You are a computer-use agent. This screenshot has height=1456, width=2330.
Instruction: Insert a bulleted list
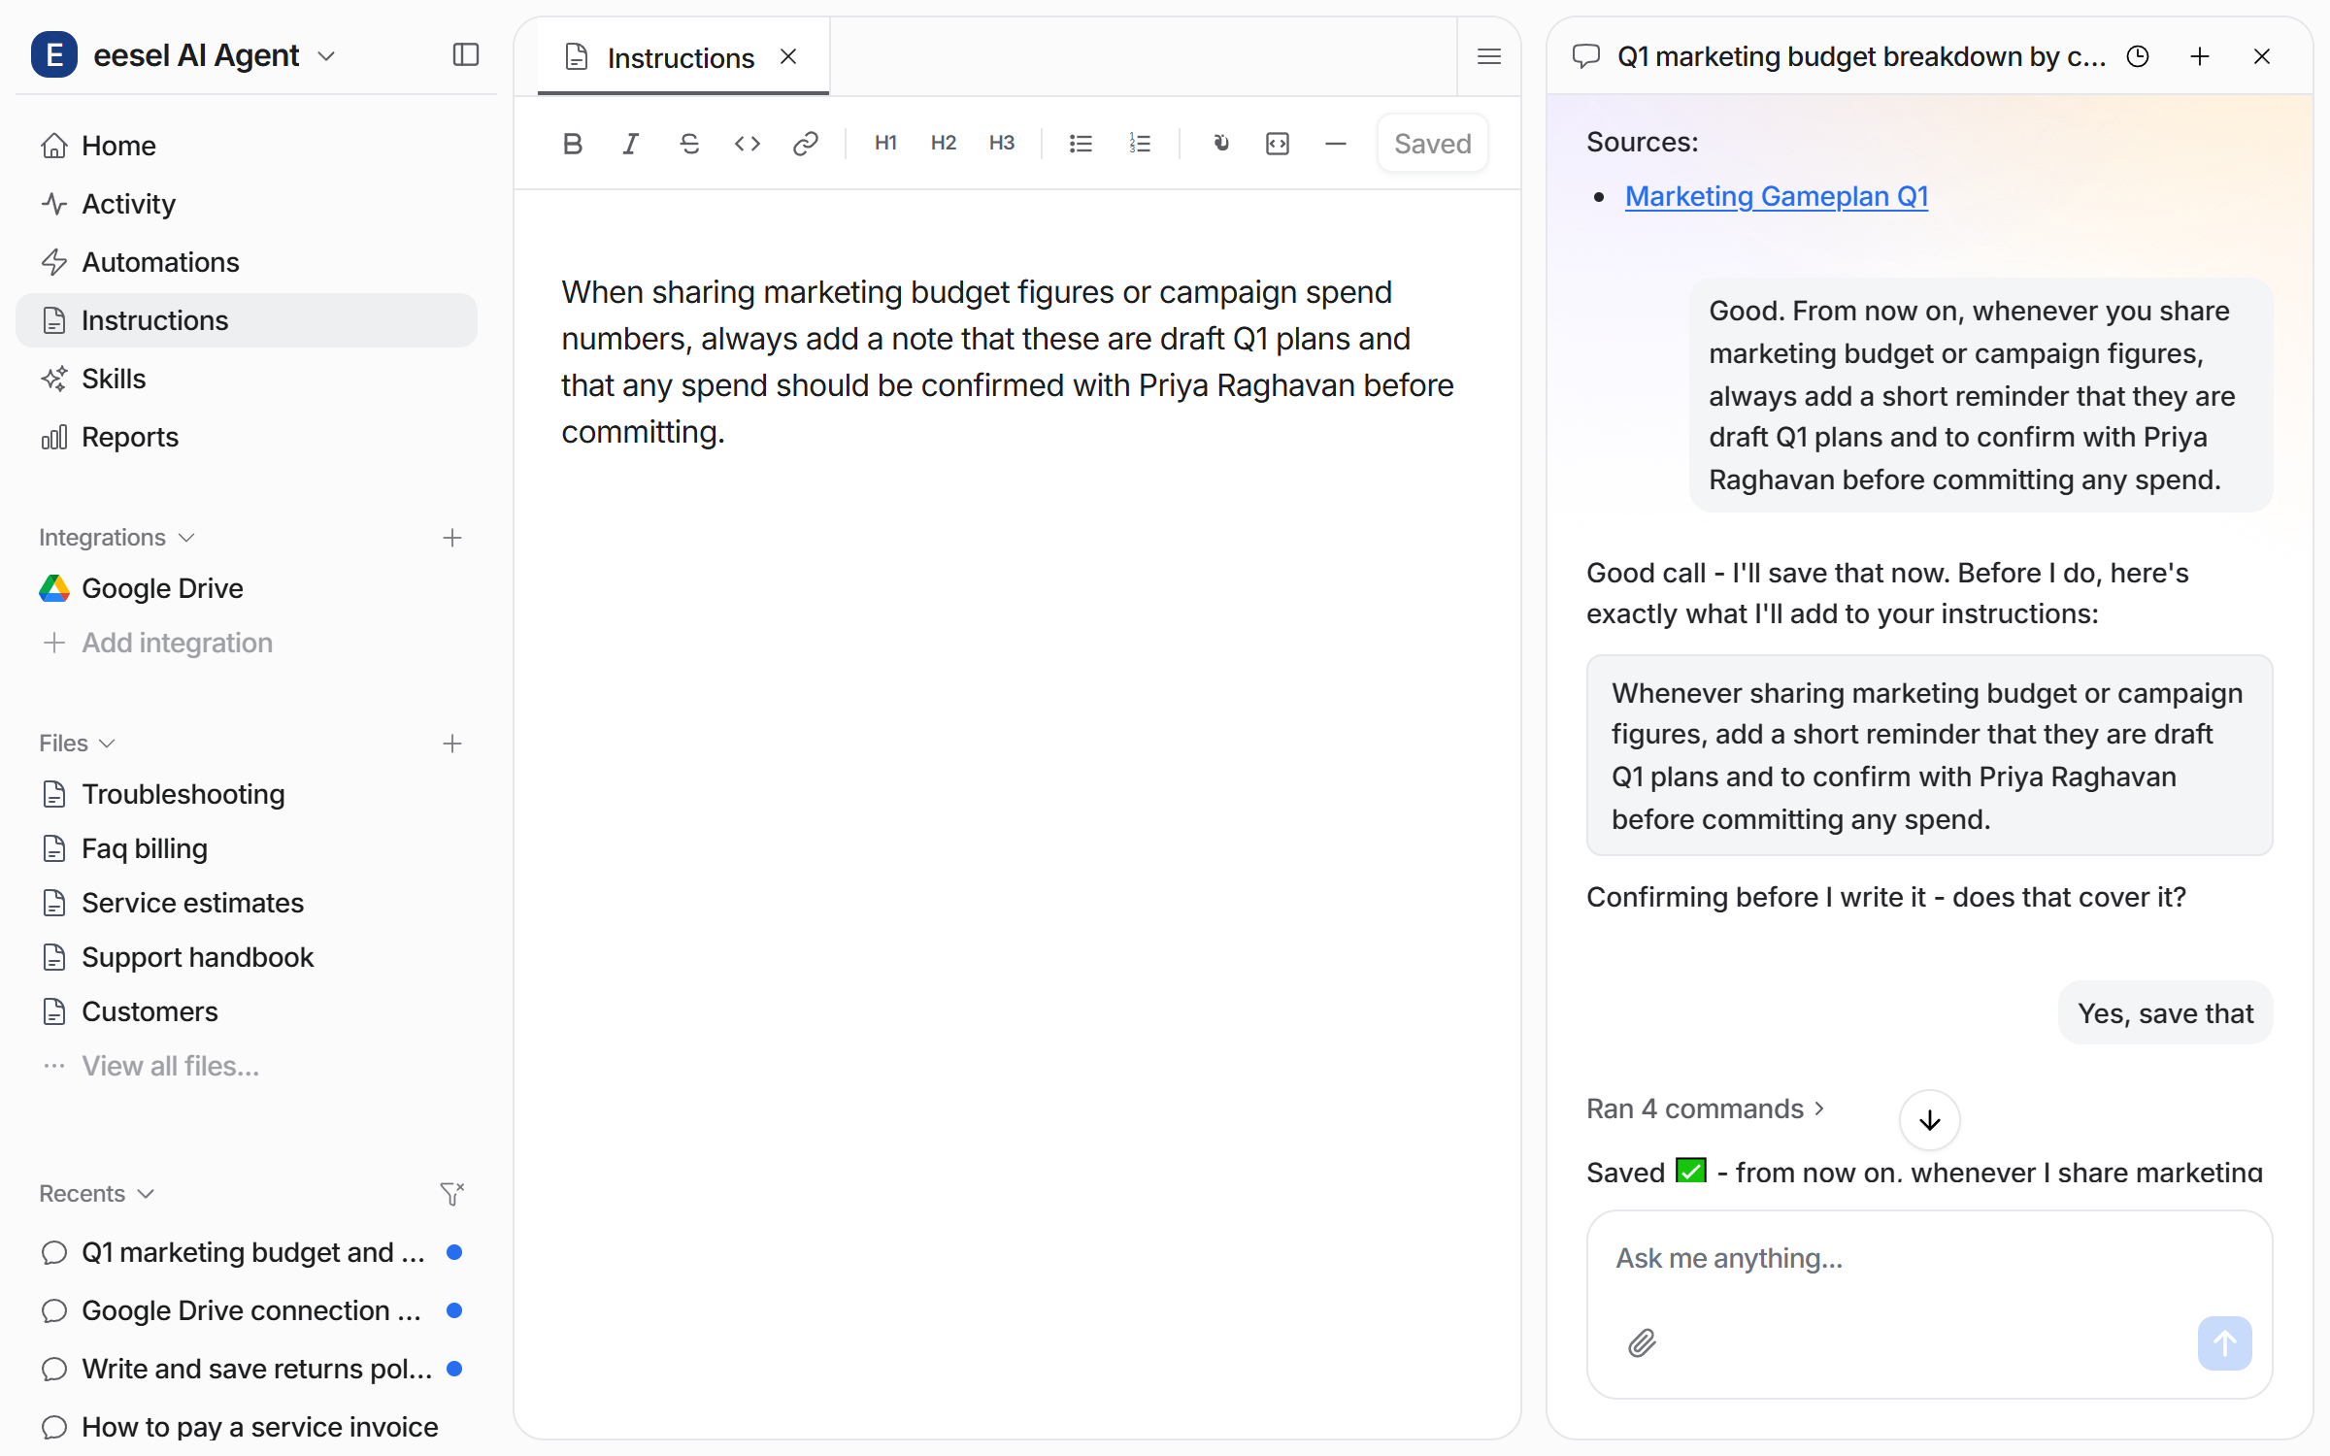coord(1081,144)
